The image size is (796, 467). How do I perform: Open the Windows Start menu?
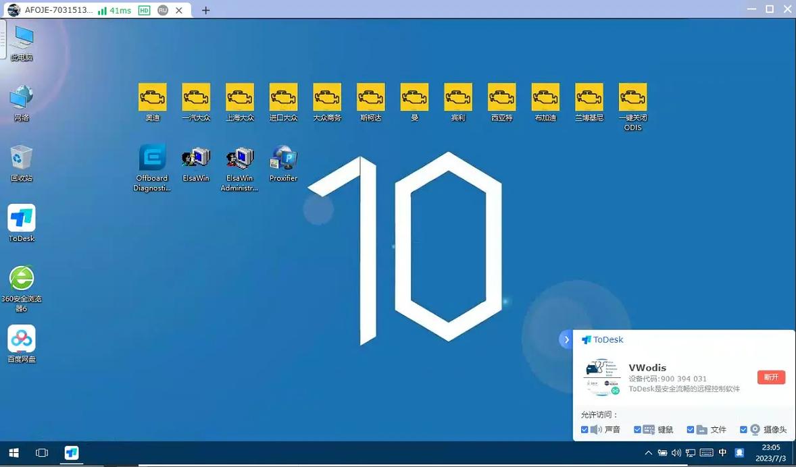pyautogui.click(x=14, y=453)
